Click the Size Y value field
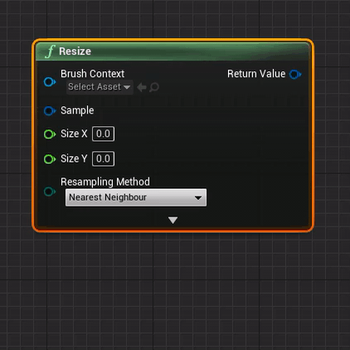 point(103,158)
